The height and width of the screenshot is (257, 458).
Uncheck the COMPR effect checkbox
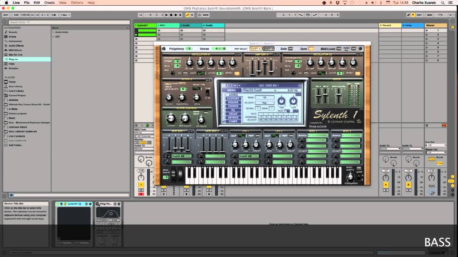click(x=224, y=121)
